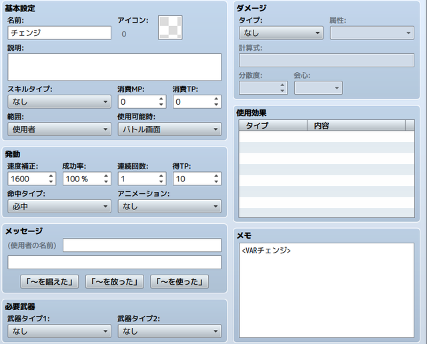427x344 pixels.
Task: Increase 消費MP with the up arrow
Action: click(161, 99)
